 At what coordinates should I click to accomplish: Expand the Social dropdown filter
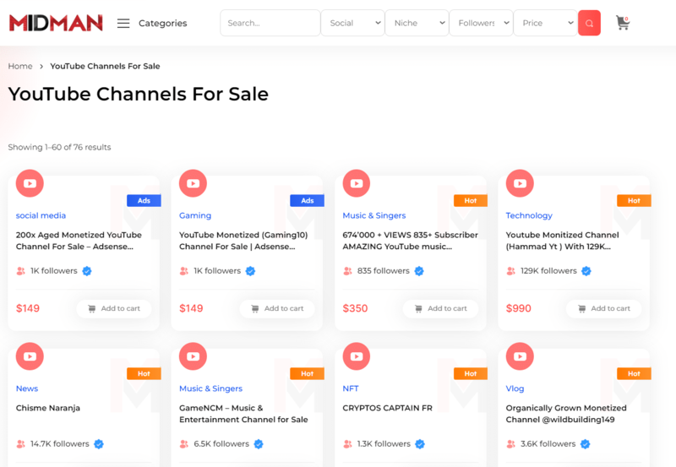[x=352, y=23]
